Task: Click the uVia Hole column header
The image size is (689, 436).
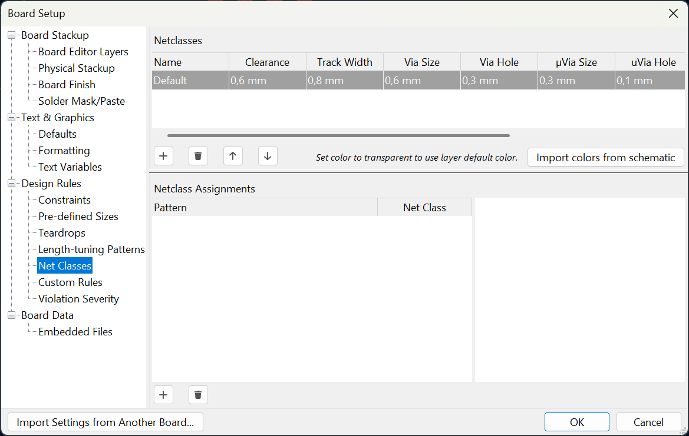Action: point(650,62)
